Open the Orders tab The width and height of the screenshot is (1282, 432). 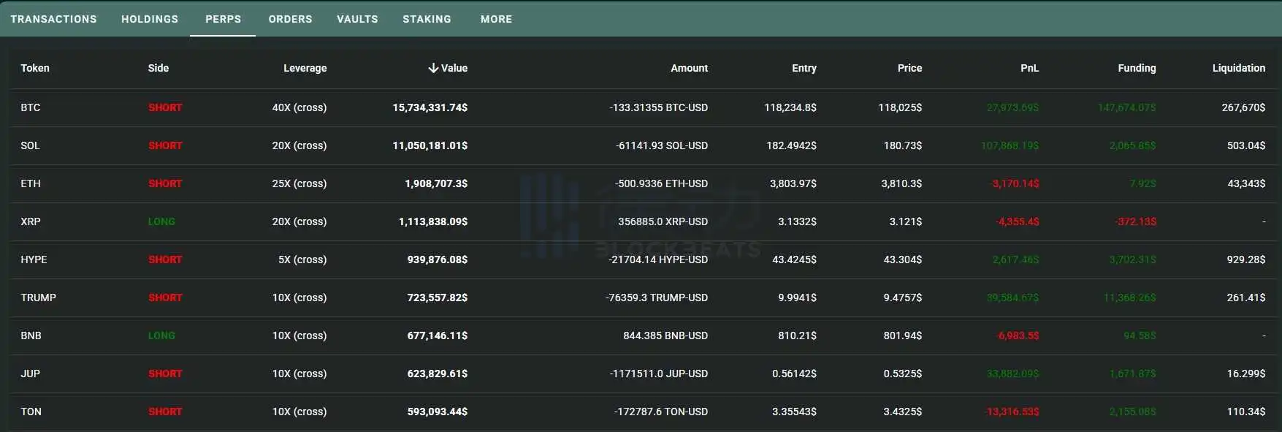coord(290,19)
